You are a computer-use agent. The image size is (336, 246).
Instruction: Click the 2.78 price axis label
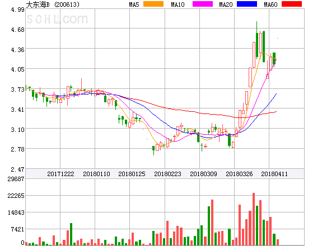pos(17,149)
